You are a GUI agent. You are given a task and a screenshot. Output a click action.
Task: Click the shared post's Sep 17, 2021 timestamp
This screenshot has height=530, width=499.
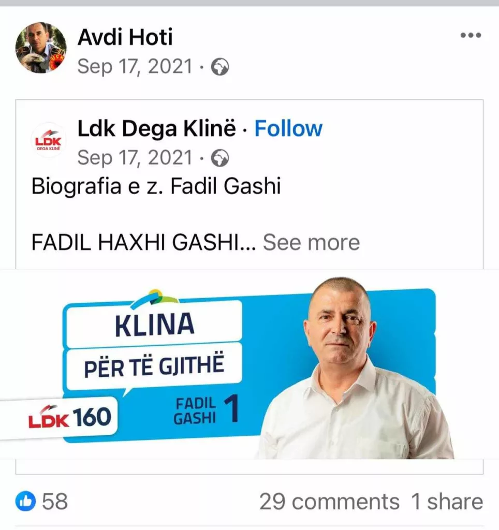tap(135, 158)
